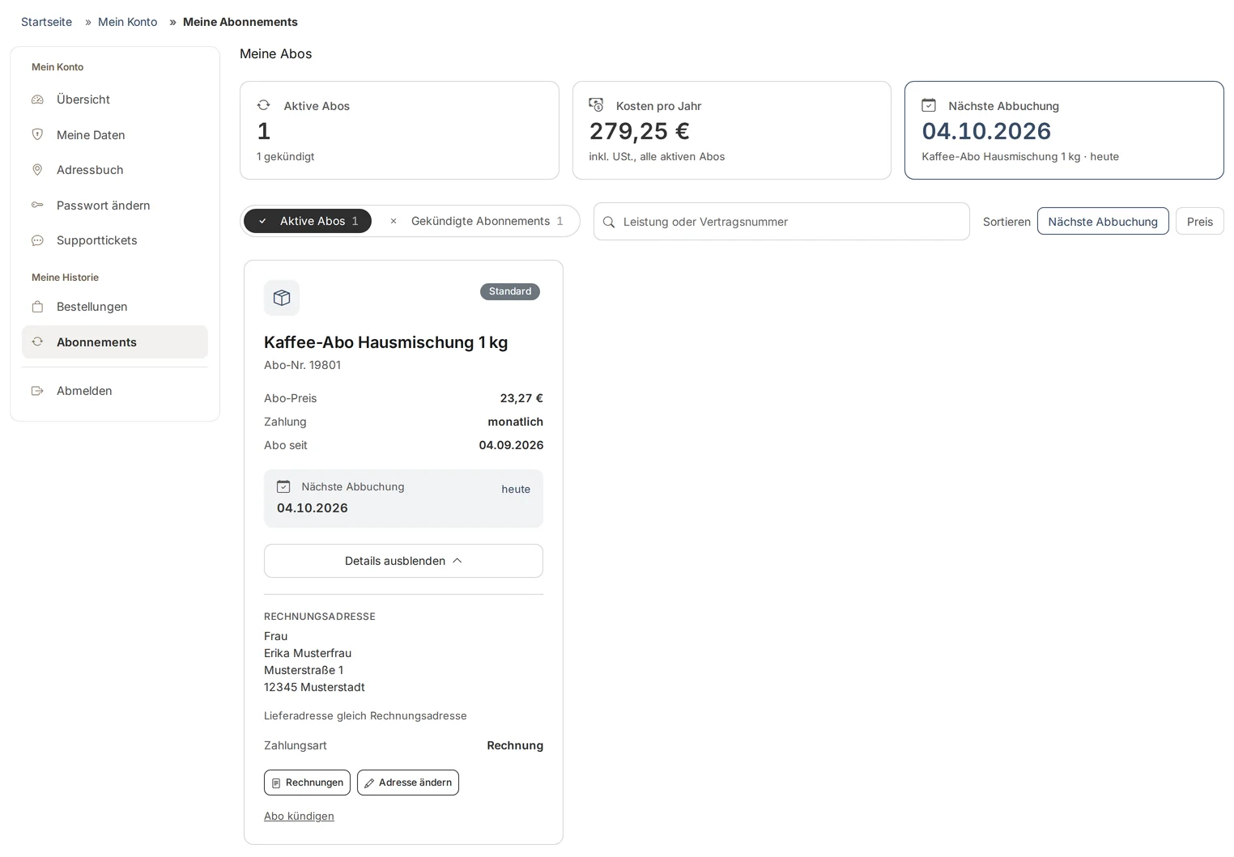
Task: Open Supporttickets in sidebar
Action: [114, 240]
